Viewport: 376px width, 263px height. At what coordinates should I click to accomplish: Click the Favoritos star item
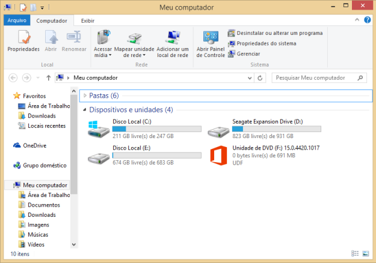pos(29,95)
